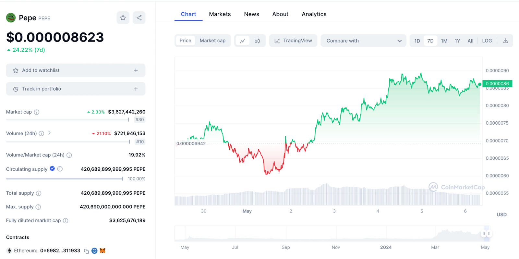Open the Chart tab
The image size is (519, 259).
tap(188, 14)
